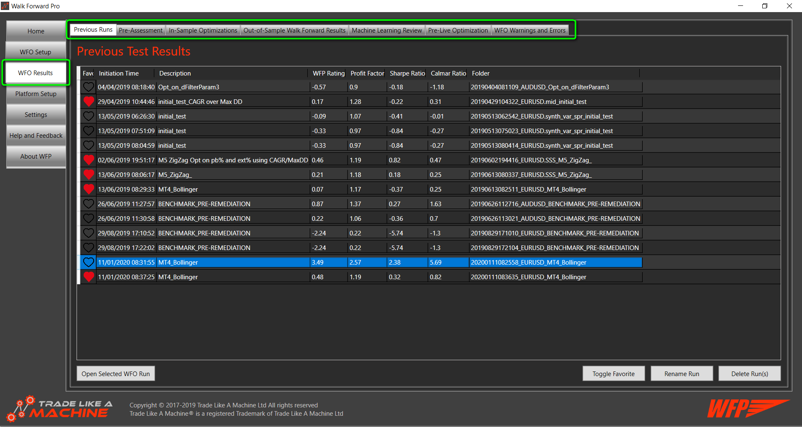Click red heart on 13/06/2019 08:29:33 MT4_Bollinger row
This screenshot has height=427, width=802.
click(x=88, y=189)
